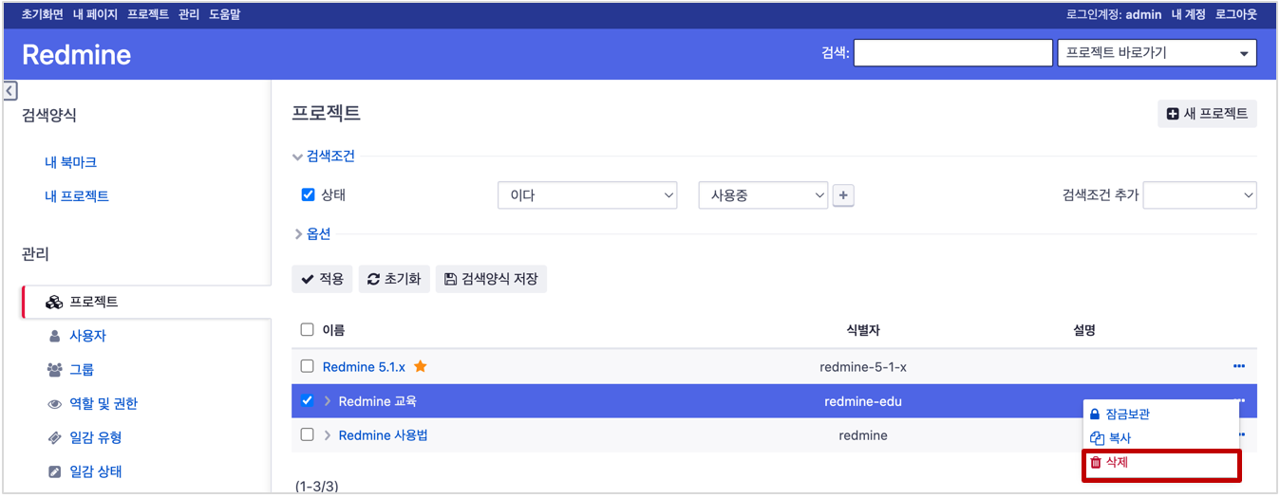
Task: Open the 이다 operator dropdown
Action: (x=587, y=195)
